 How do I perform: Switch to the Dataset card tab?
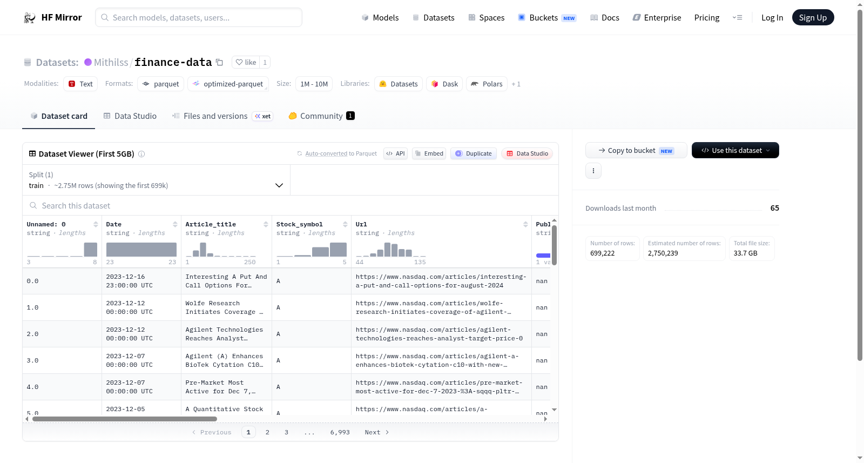[59, 116]
